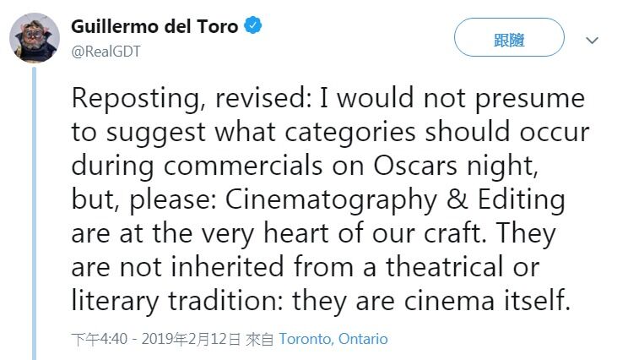The width and height of the screenshot is (628, 360).
Task: Click the blue verified badge icon
Action: 252,25
